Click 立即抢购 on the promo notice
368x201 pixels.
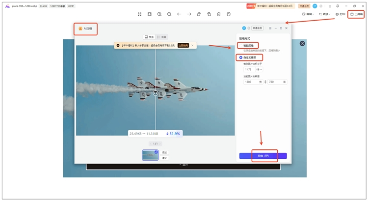click(184, 45)
